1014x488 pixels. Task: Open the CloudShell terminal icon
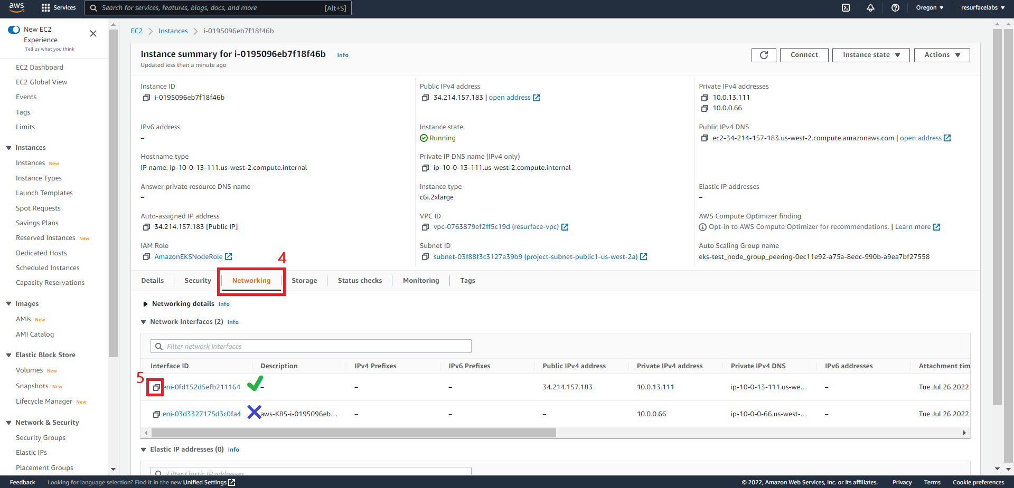(846, 8)
